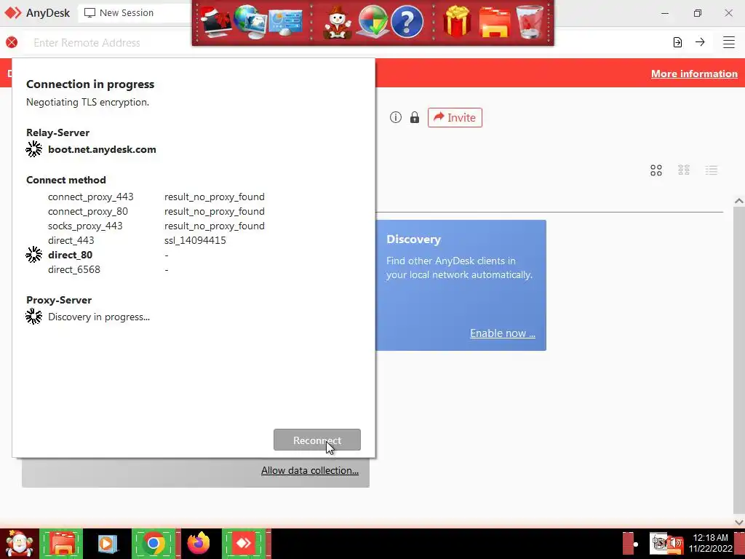745x559 pixels.
Task: Open the help question mark dock icon
Action: pos(407,21)
